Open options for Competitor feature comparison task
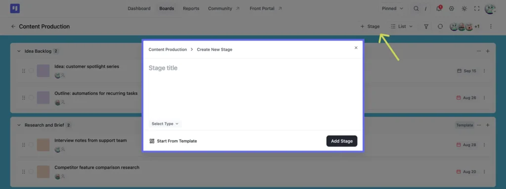Image resolution: width=506 pixels, height=189 pixels. point(484,172)
